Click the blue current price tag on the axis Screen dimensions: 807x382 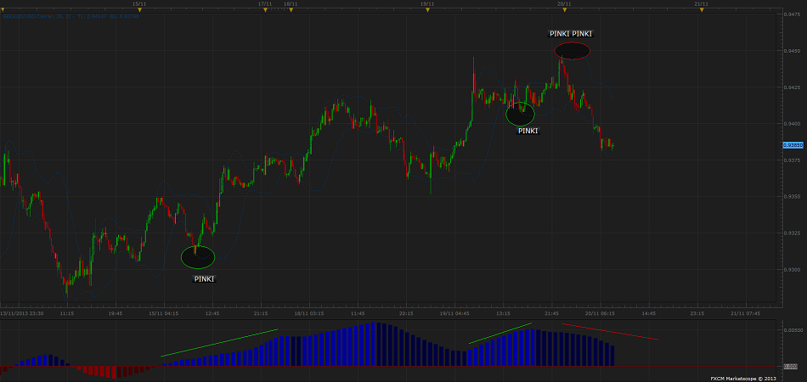(792, 146)
